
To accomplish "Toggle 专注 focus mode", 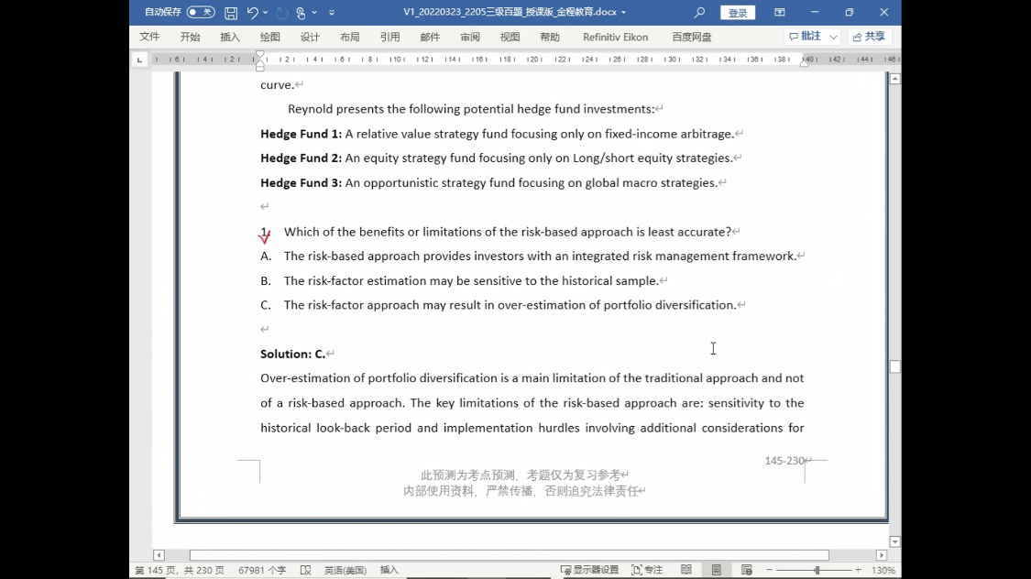I will pos(647,570).
